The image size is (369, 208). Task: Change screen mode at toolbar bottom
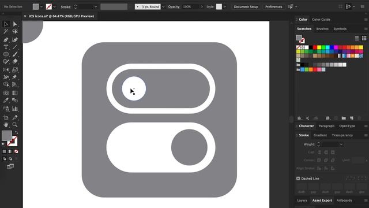(10, 166)
